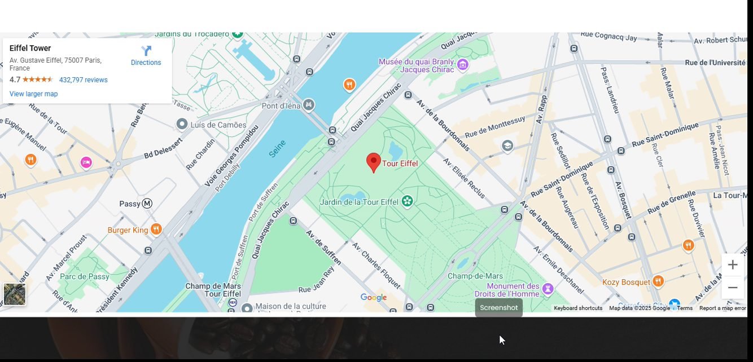Click the Monument des Droits de l'Homme icon
The height and width of the screenshot is (362, 753).
coord(548,289)
